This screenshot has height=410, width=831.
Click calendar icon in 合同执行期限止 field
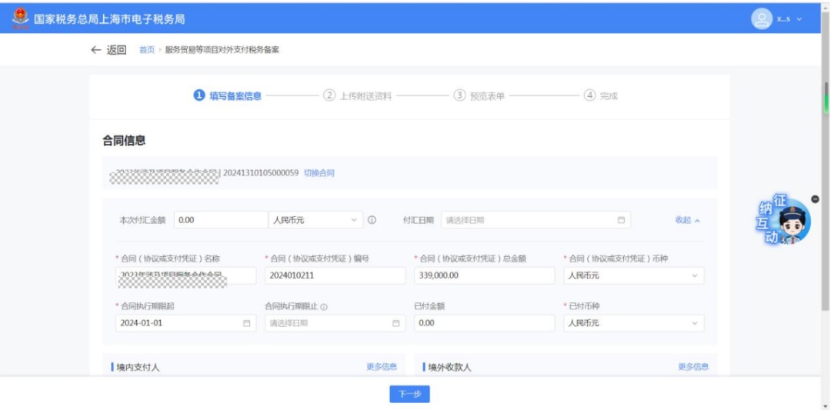pyautogui.click(x=395, y=323)
